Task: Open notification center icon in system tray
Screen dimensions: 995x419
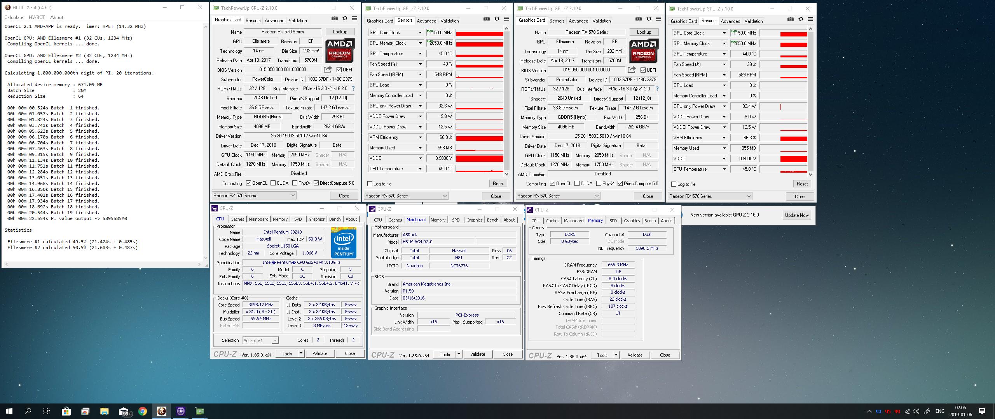Action: (x=982, y=411)
